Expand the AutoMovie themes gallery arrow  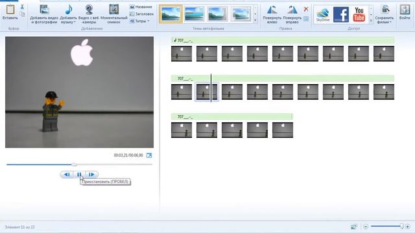(x=255, y=20)
